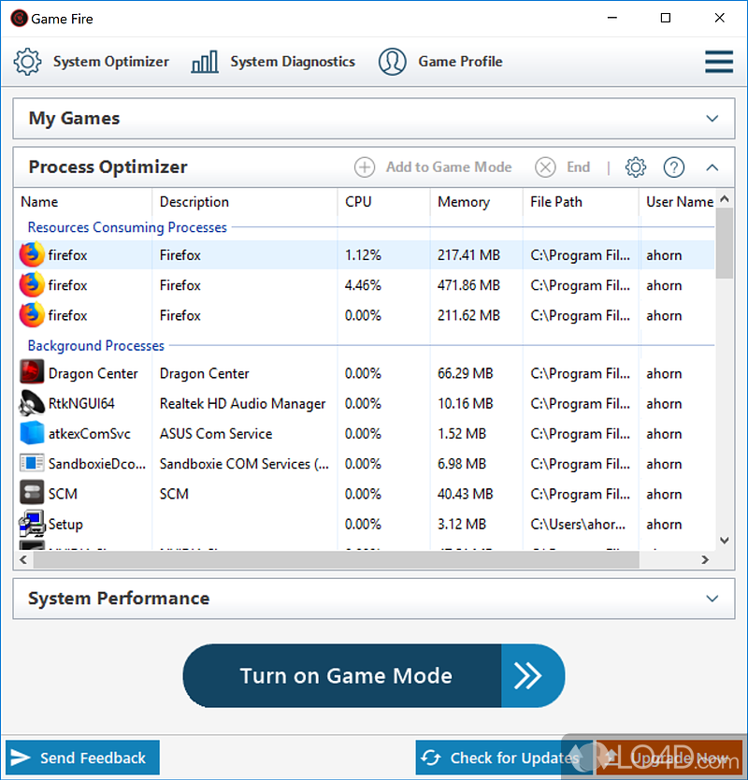Sort by Name column header
The height and width of the screenshot is (780, 748).
82,202
